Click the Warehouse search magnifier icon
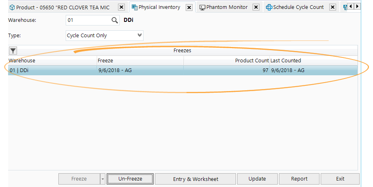The width and height of the screenshot is (373, 187). click(x=115, y=20)
